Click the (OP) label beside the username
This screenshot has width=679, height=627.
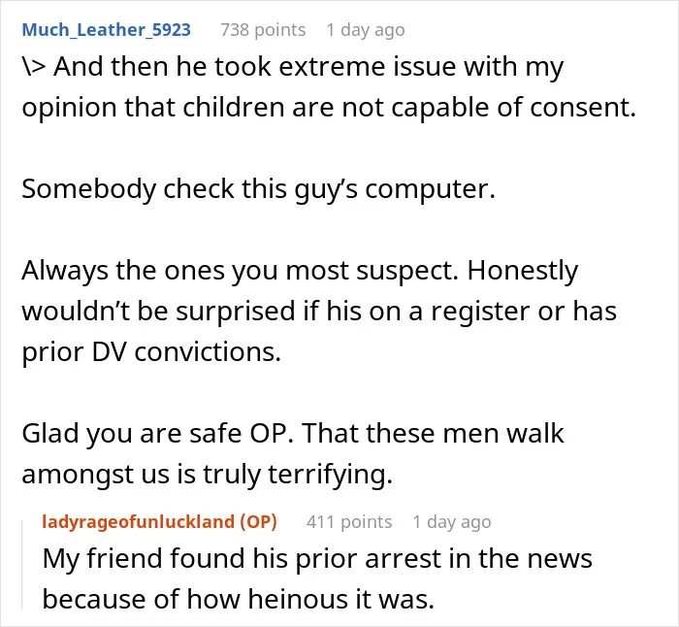[x=258, y=522]
